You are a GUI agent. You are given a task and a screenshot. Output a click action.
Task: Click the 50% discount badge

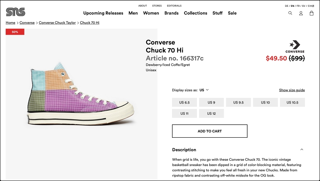pos(15,32)
